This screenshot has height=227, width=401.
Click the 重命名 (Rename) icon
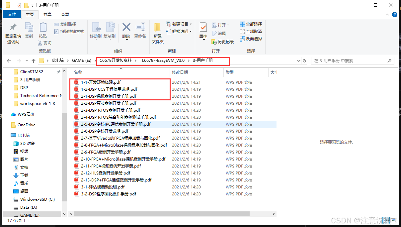[140, 30]
